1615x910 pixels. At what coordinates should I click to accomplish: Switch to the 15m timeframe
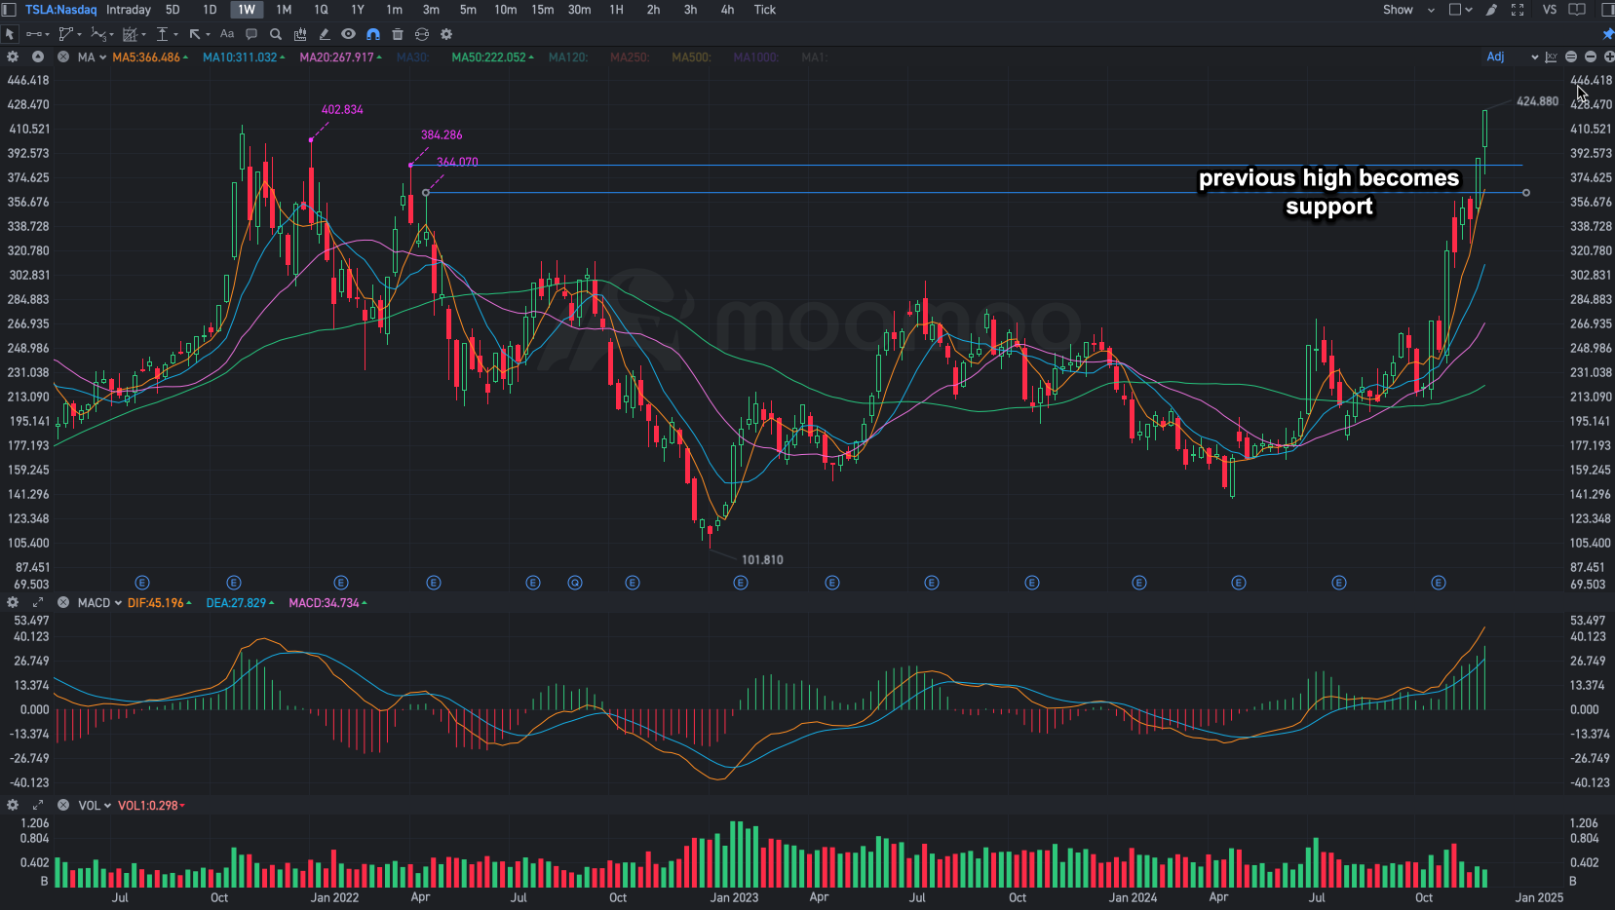point(543,10)
